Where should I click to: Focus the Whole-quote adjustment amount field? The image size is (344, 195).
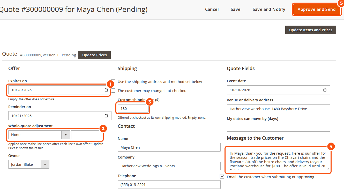pos(87,135)
